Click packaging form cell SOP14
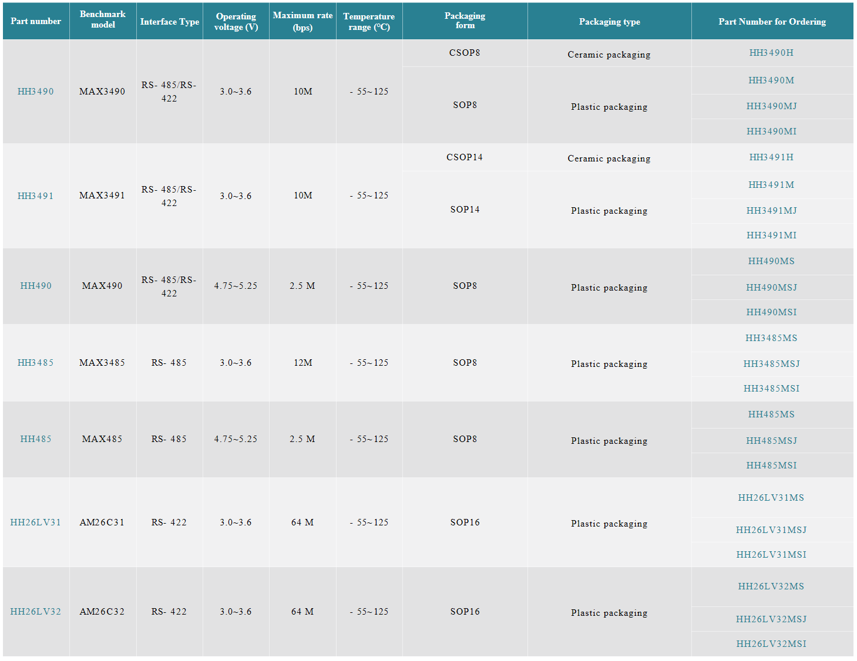857x661 pixels. [465, 210]
